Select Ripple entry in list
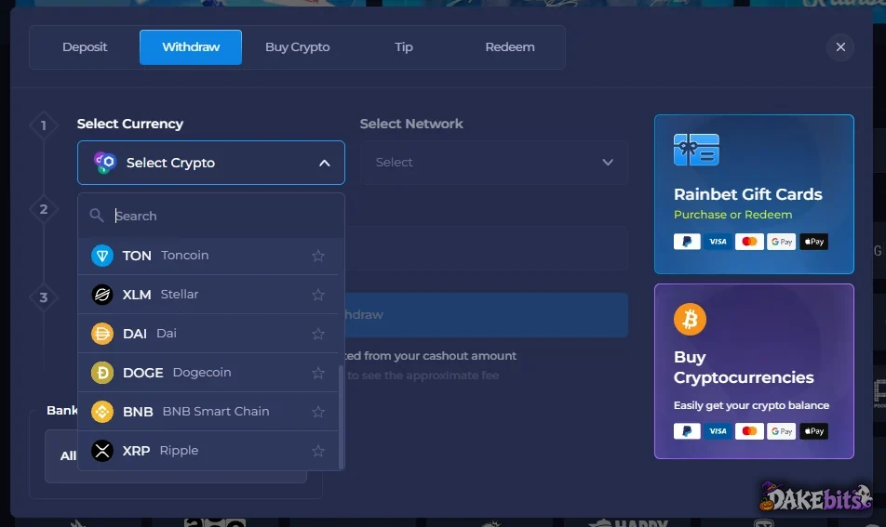Screen dimensions: 886x527 point(208,451)
